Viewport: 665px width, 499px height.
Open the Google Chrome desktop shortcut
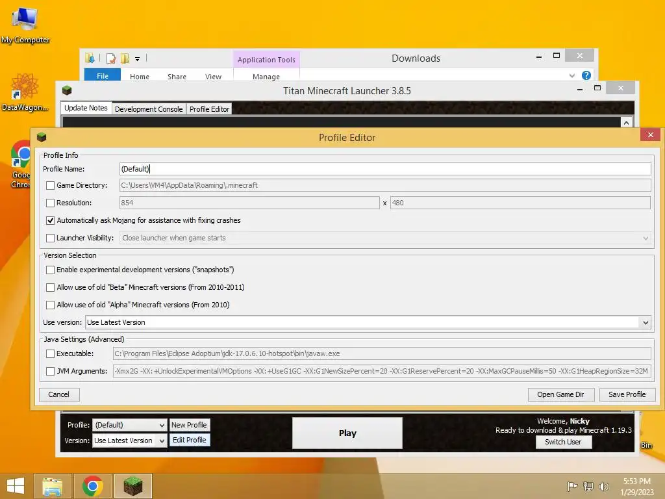click(x=21, y=164)
